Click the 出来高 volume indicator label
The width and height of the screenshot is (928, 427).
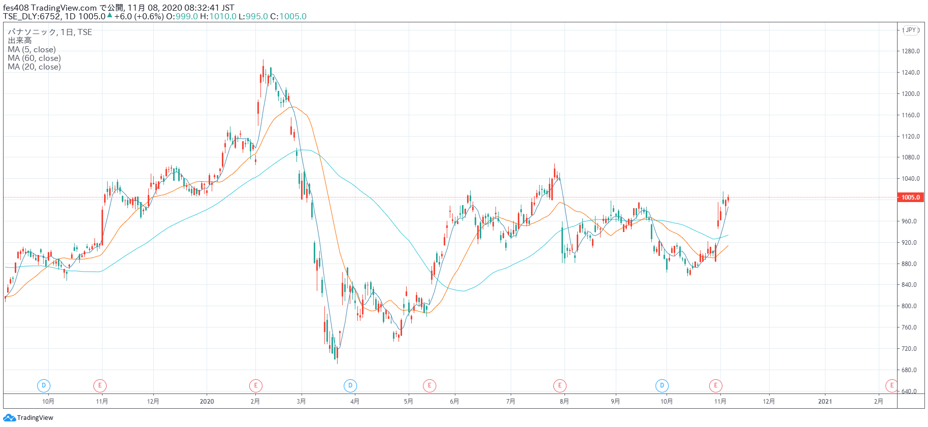(20, 41)
